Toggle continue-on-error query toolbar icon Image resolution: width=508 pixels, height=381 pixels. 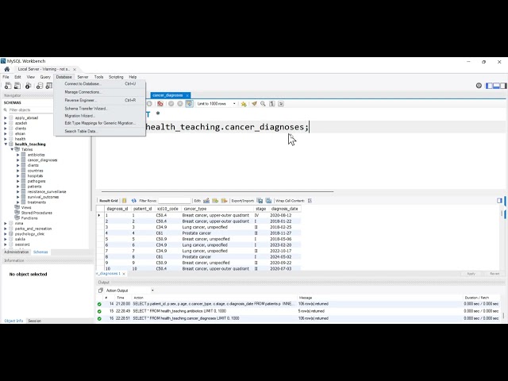(160, 104)
